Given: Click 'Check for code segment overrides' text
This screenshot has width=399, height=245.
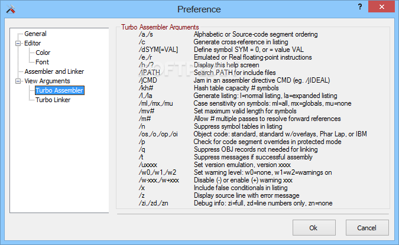Looking at the screenshot, I should click(267, 142).
